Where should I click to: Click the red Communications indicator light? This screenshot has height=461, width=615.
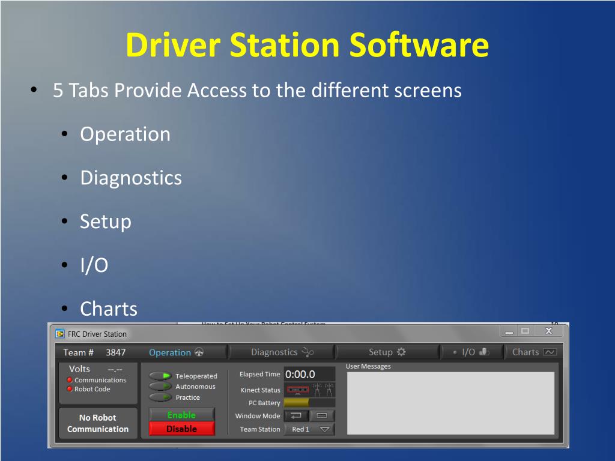coord(70,380)
